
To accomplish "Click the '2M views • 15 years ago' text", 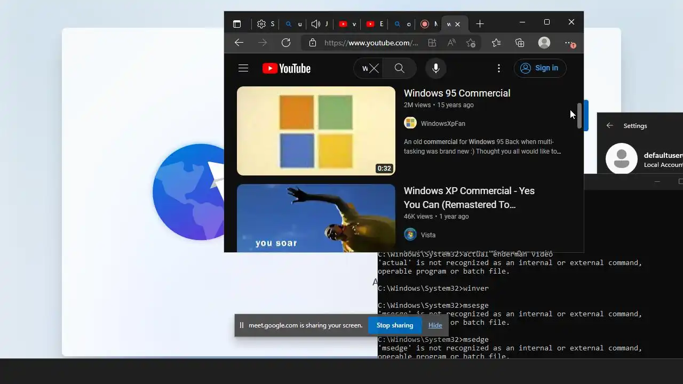I will pos(439,105).
